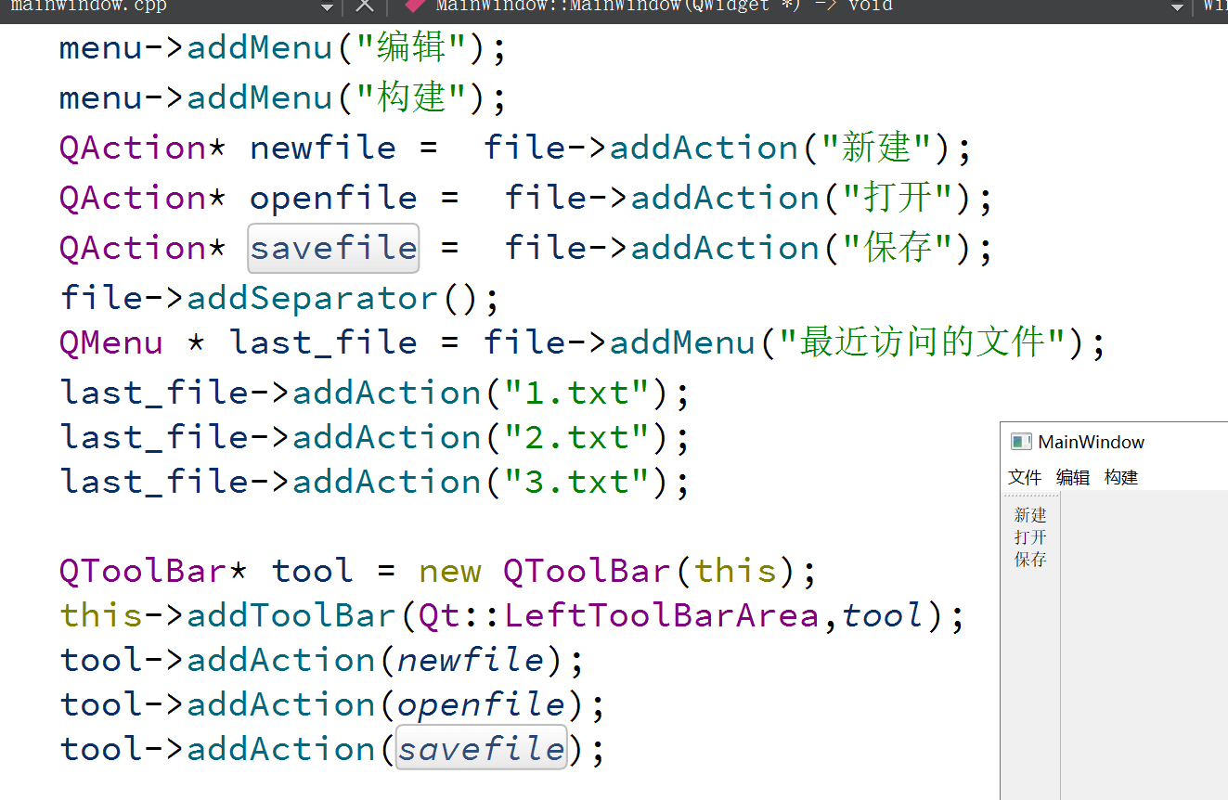Viewport: 1228px width, 800px height.
Task: Click the dotted toolbar handle above 新建
Action: click(1030, 497)
